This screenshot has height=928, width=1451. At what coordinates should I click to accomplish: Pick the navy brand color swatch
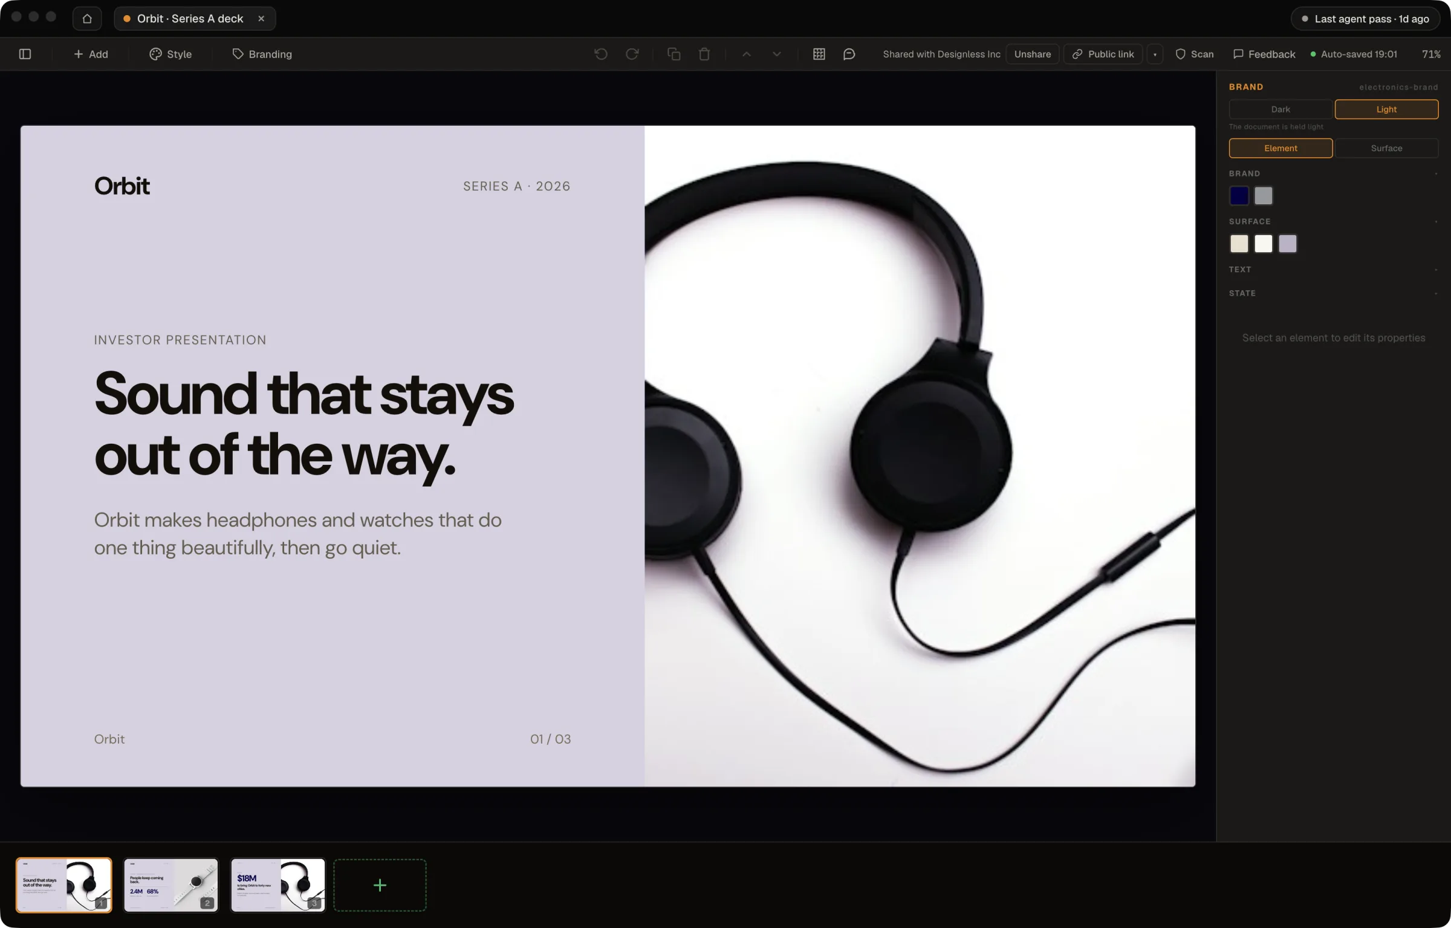1239,195
